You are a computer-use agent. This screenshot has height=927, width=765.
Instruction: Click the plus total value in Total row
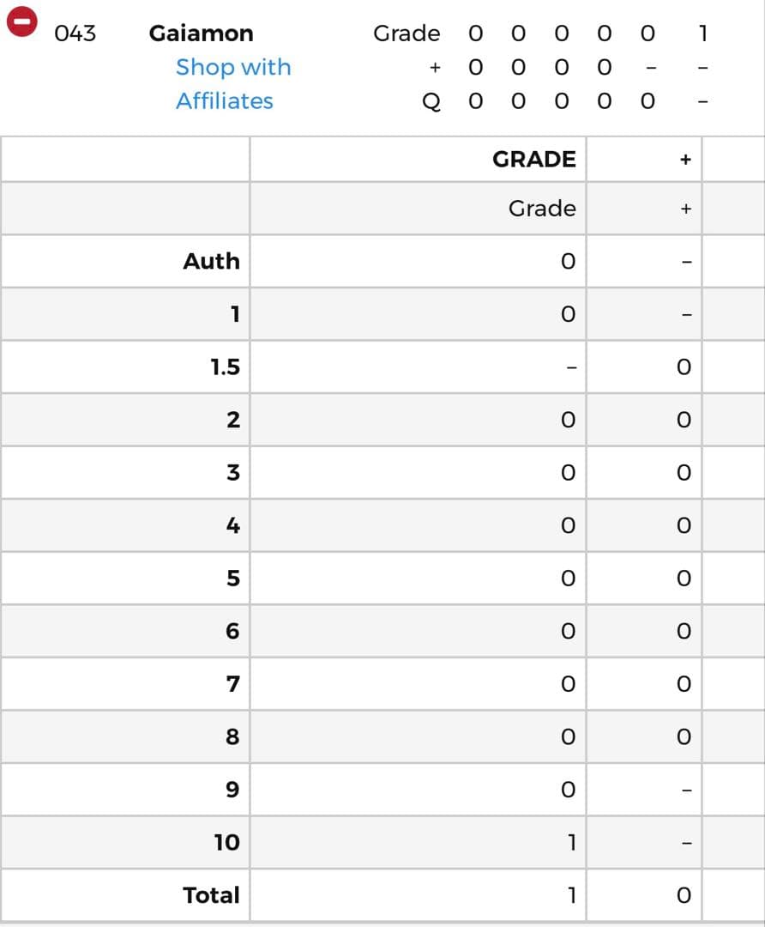(x=684, y=895)
